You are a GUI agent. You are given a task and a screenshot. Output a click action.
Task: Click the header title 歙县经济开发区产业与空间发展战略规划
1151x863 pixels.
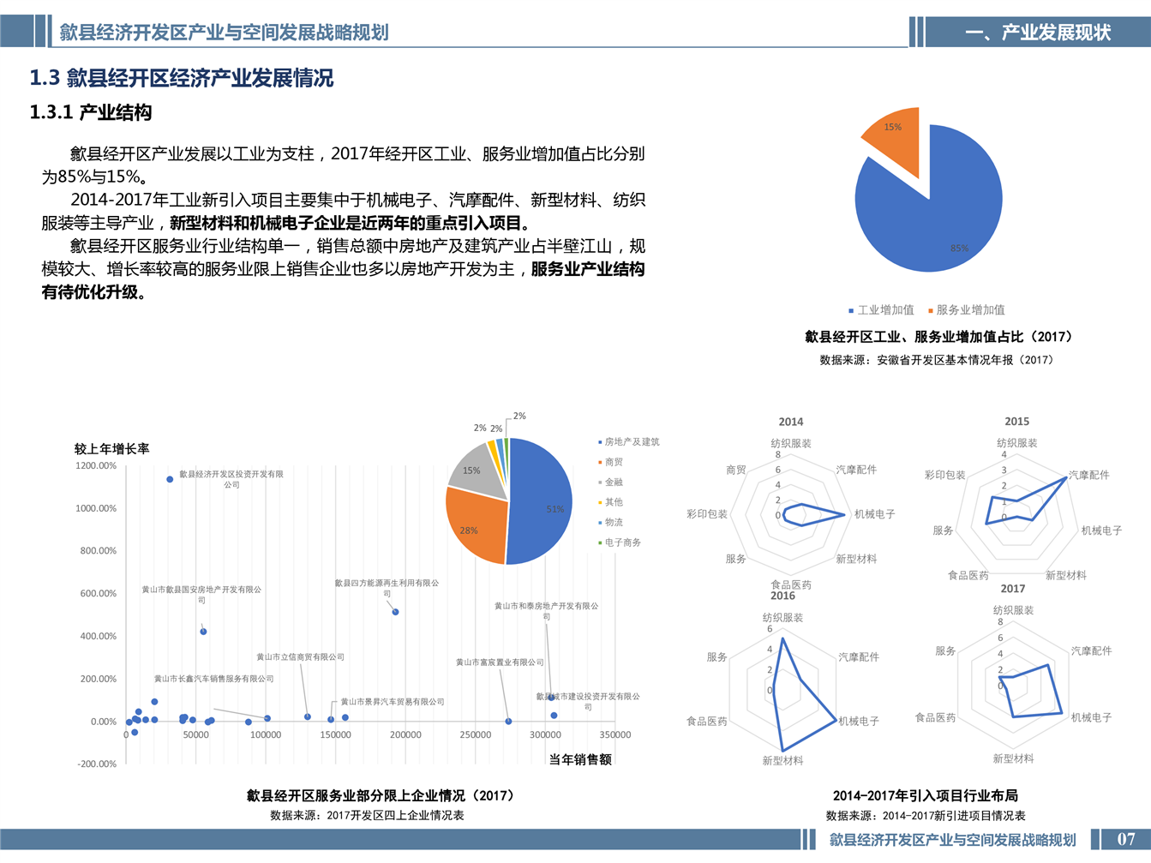[x=224, y=33]
